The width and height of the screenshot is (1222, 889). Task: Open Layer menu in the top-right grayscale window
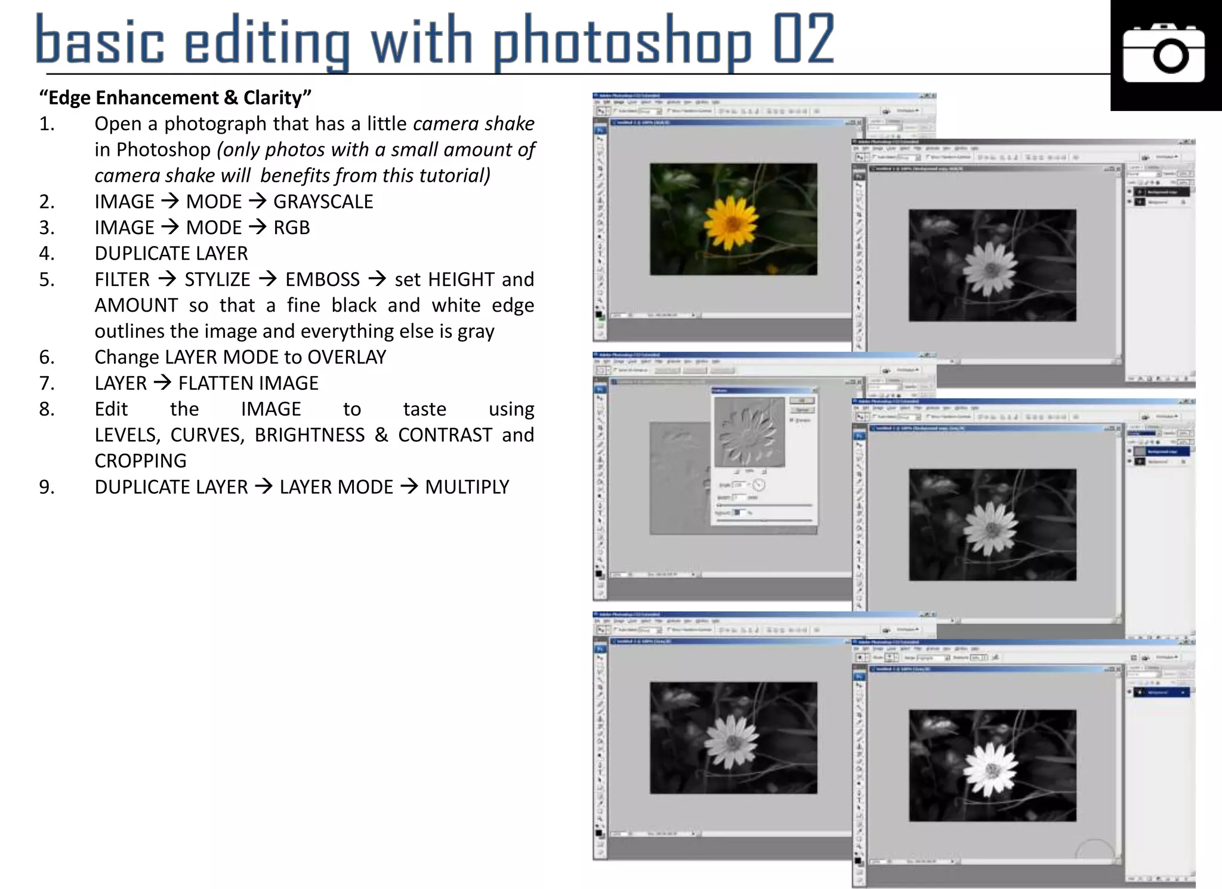(x=891, y=148)
